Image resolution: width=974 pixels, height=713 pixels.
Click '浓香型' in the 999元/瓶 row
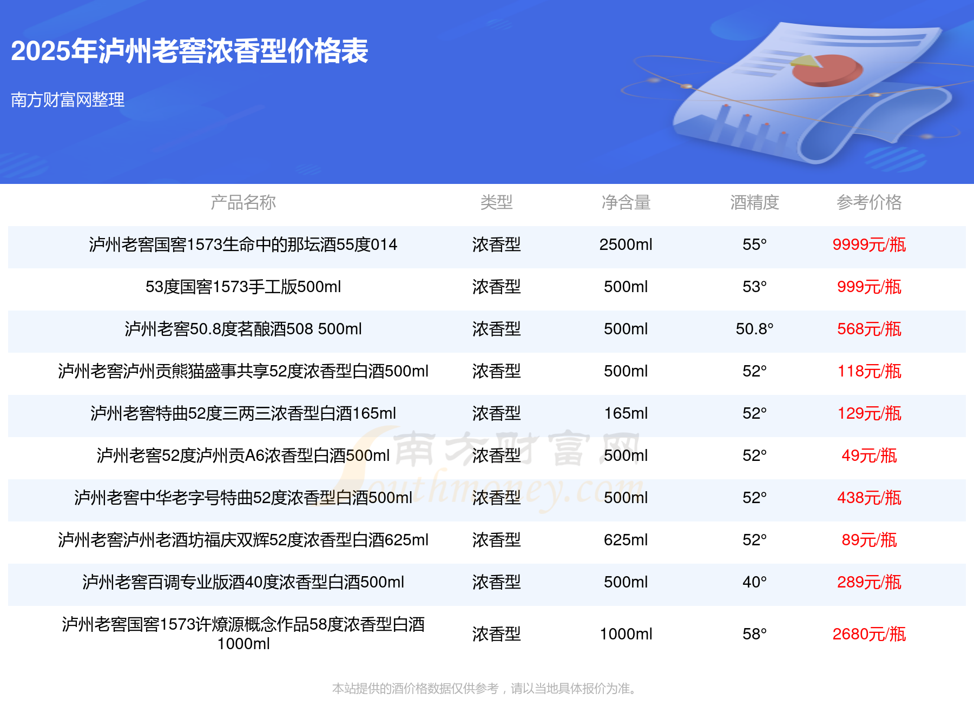coord(497,287)
